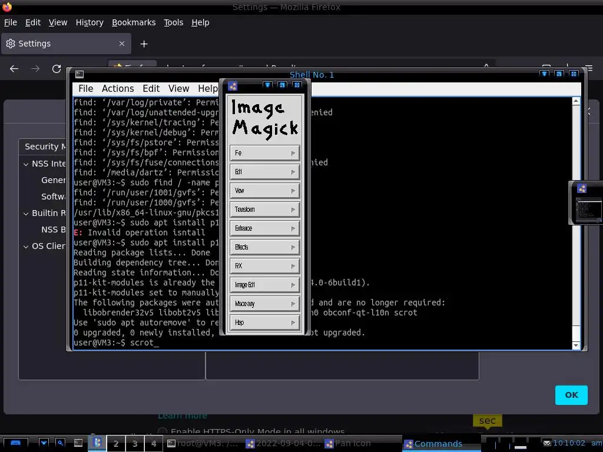Screen dimensions: 603x452
Task: Collapse the NSS Internal tree item
Action: pos(26,164)
